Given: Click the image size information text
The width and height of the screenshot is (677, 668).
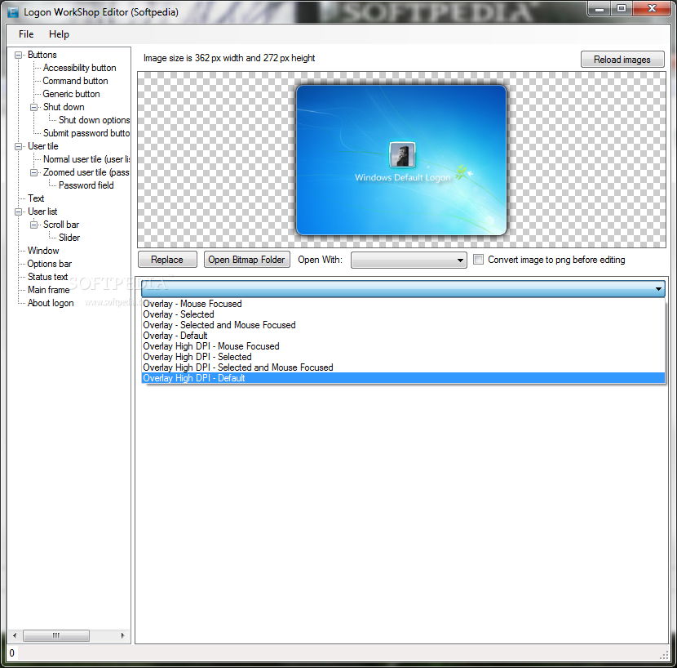Looking at the screenshot, I should click(229, 58).
